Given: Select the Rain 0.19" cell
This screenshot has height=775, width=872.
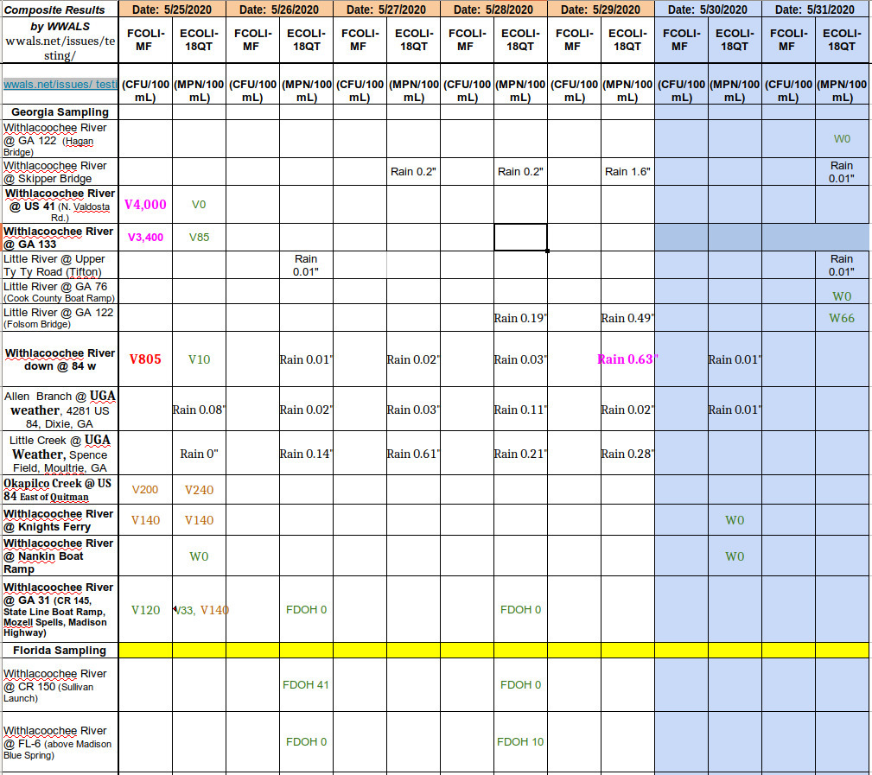Looking at the screenshot, I should click(x=520, y=318).
